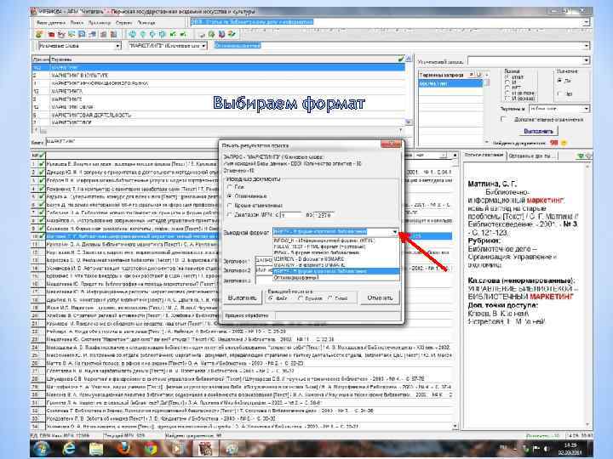Viewport: 613px width, 459px height.
Task: Set truncation to Да
Action: point(560,81)
